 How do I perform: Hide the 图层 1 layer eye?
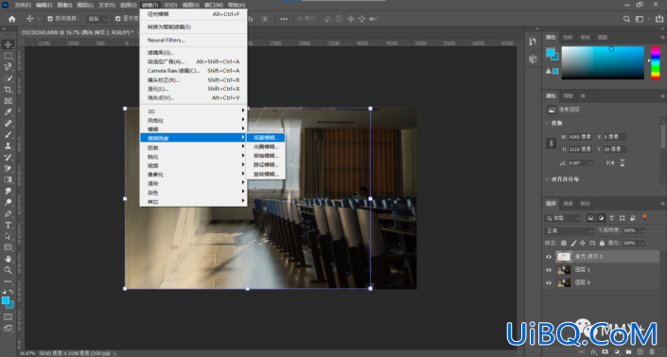click(x=549, y=270)
